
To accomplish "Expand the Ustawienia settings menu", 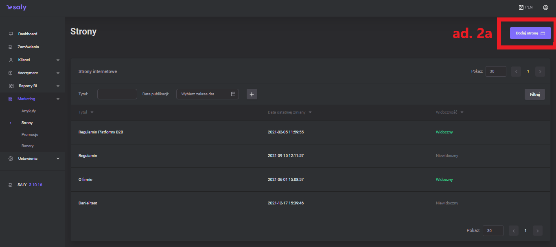I will [58, 159].
